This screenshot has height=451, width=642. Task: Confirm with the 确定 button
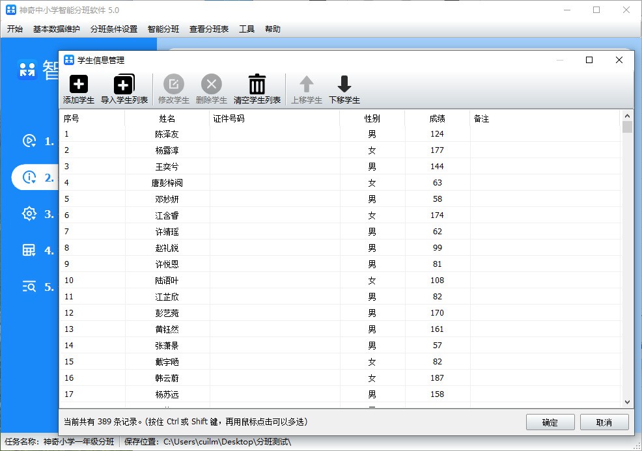pos(550,422)
